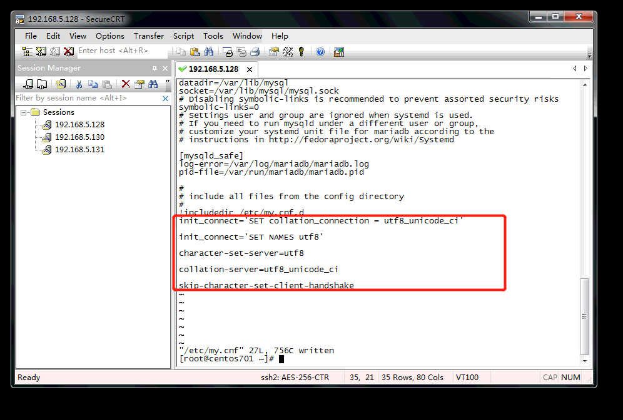Click 'ssh2: AES-256-CTR' in status bar
623x420 pixels.
(295, 378)
